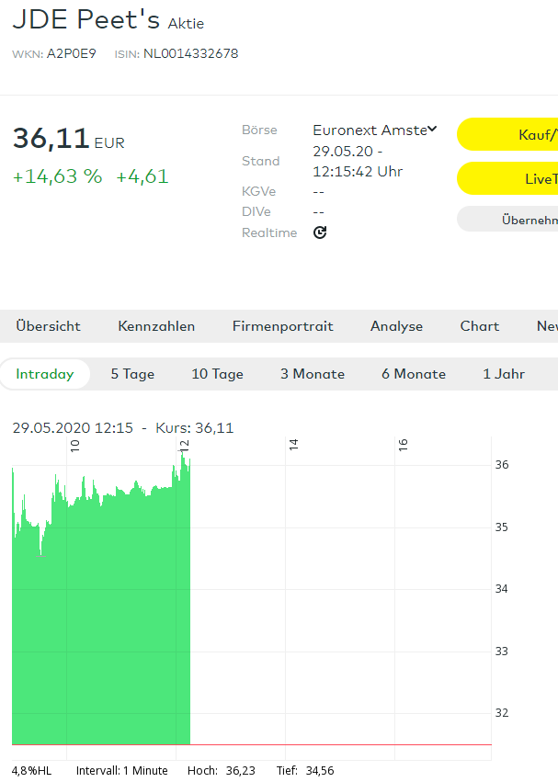Click the 16 time axis marker
Viewport: 558px width, 782px height.
(403, 445)
